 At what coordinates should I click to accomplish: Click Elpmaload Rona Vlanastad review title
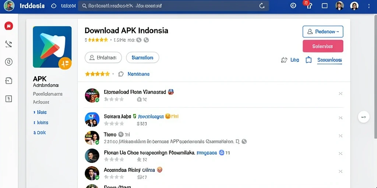135,92
